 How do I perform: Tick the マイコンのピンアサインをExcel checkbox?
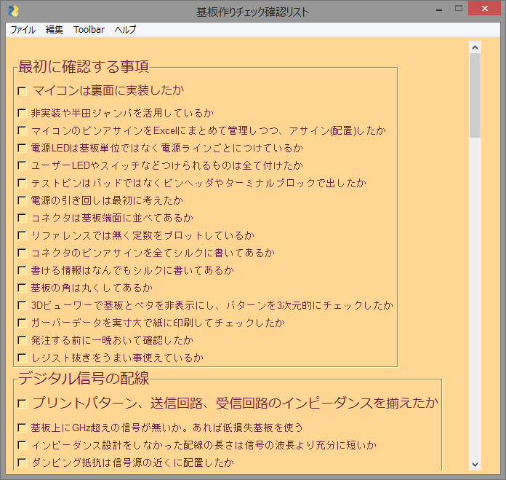point(22,130)
